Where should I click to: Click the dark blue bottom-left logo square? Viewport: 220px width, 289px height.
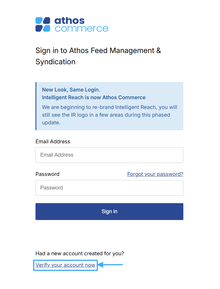(x=39, y=28)
